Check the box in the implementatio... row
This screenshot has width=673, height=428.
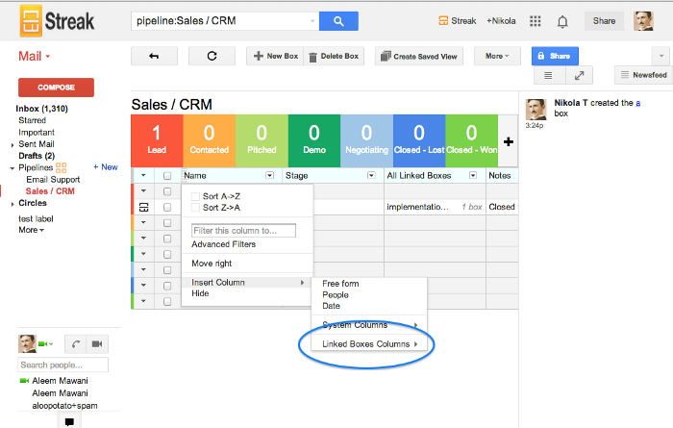167,208
